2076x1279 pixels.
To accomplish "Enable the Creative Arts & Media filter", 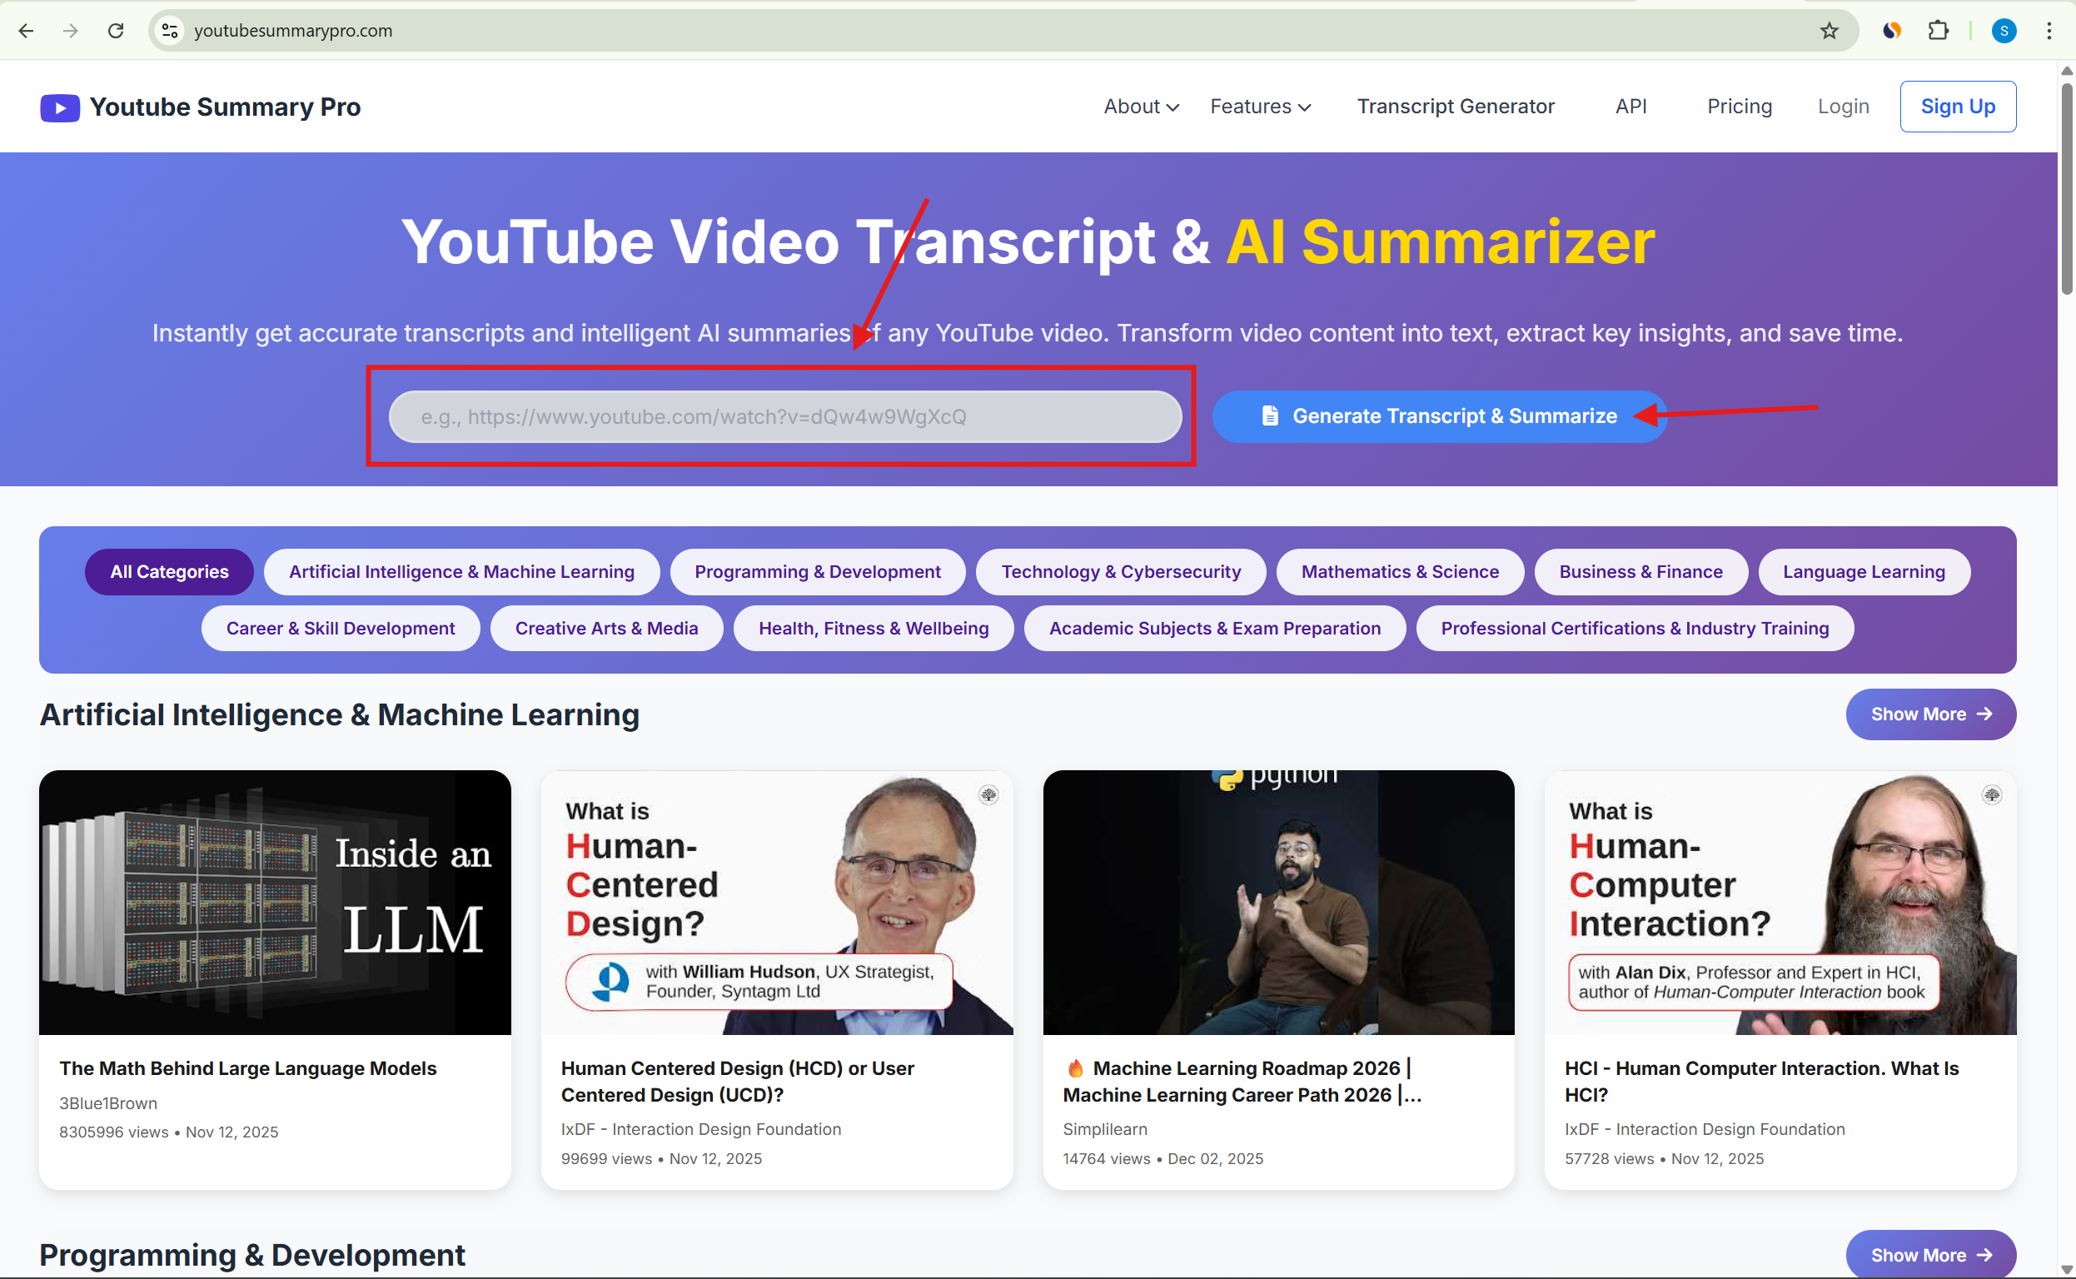I will pos(605,628).
